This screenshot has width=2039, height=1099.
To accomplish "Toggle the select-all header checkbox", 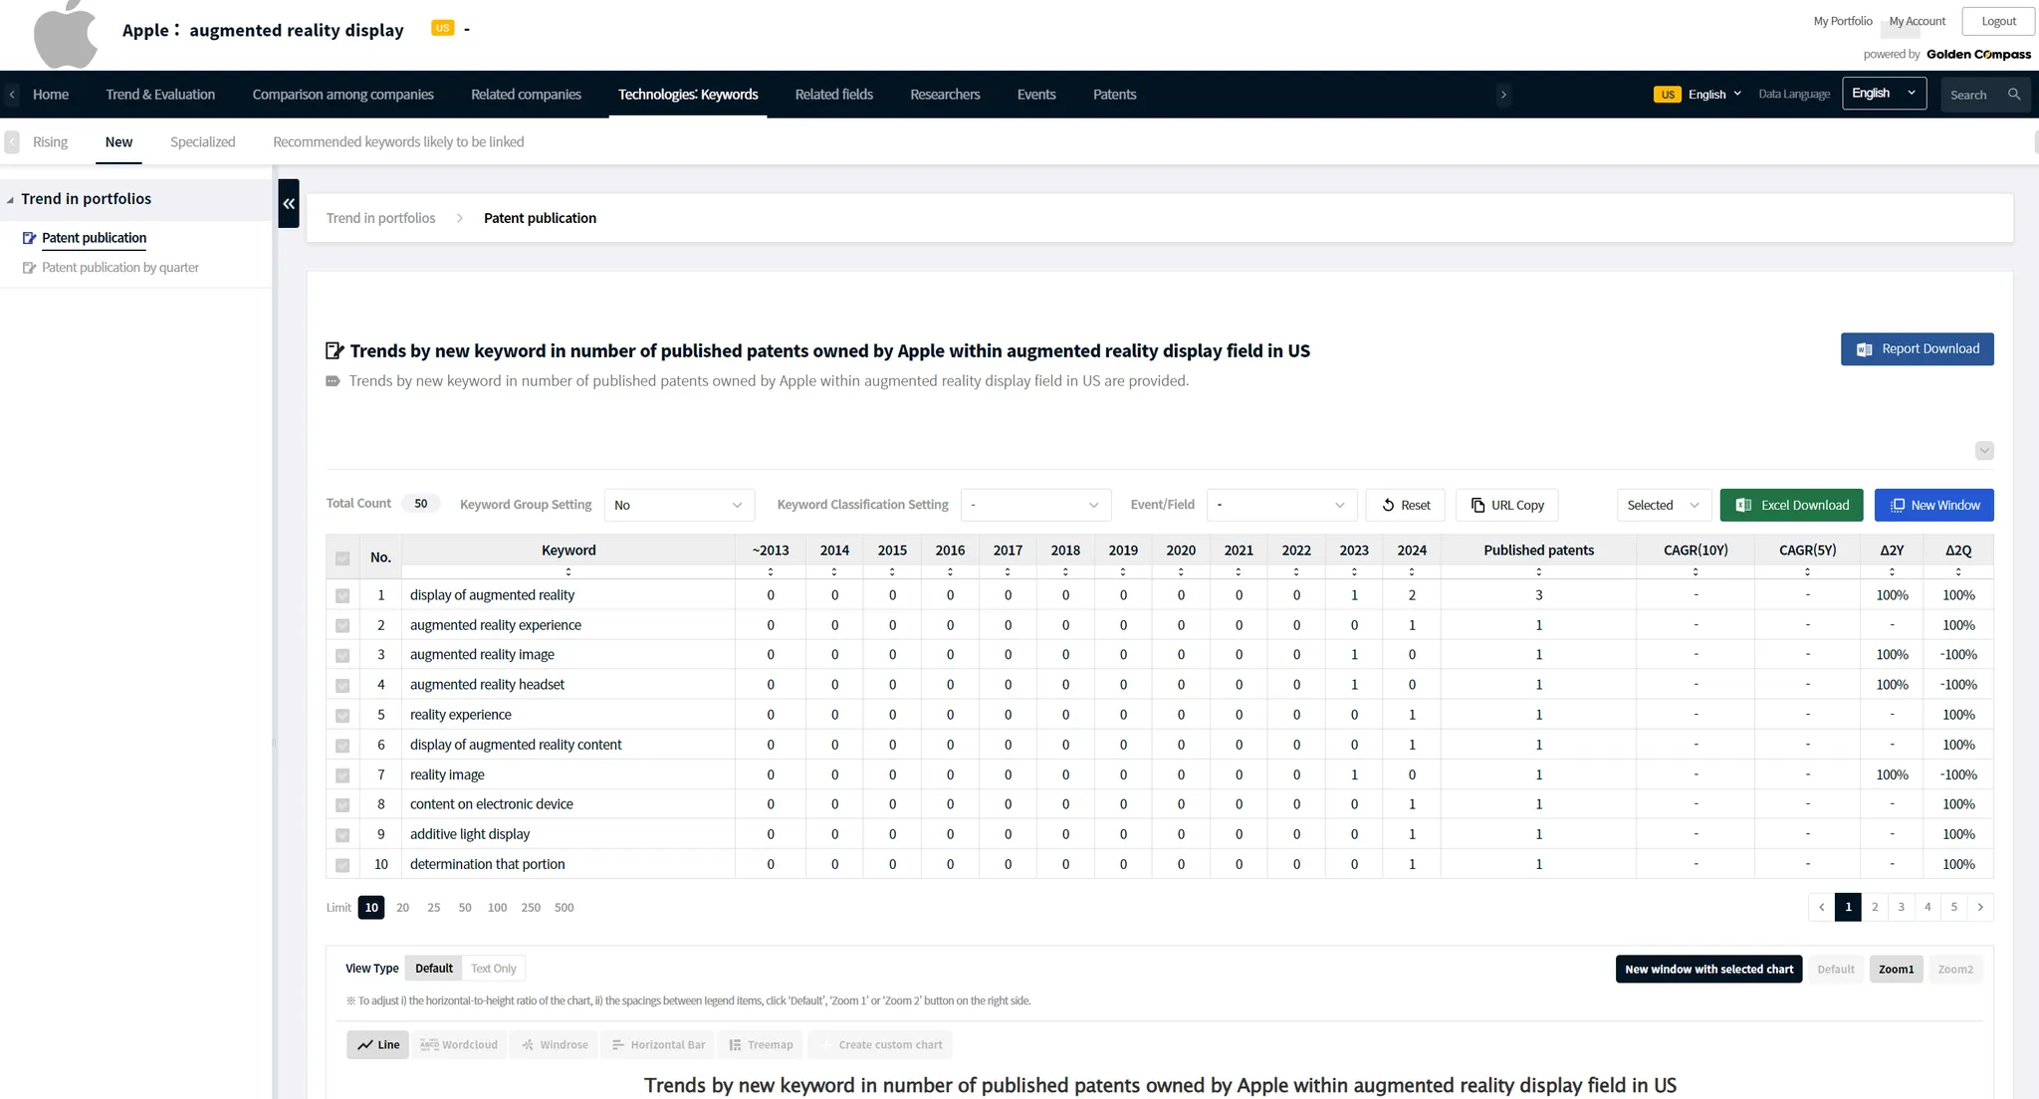I will (x=342, y=558).
